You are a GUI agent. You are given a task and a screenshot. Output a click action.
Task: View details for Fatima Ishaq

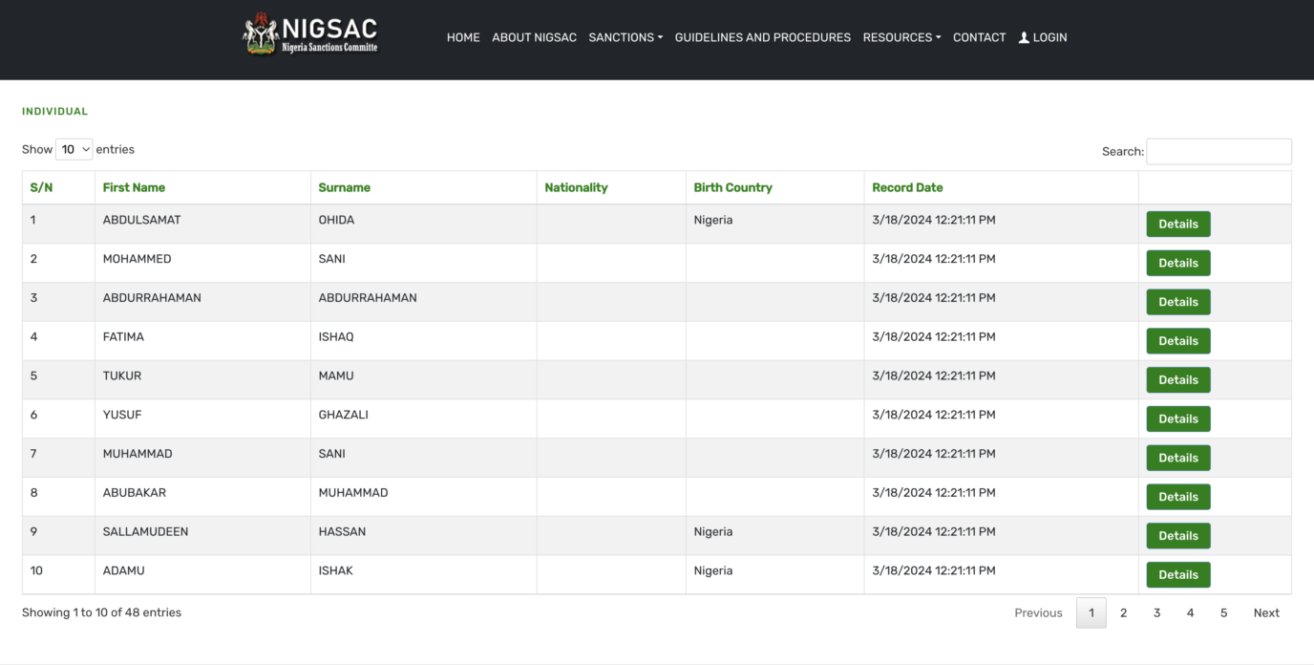(x=1177, y=341)
